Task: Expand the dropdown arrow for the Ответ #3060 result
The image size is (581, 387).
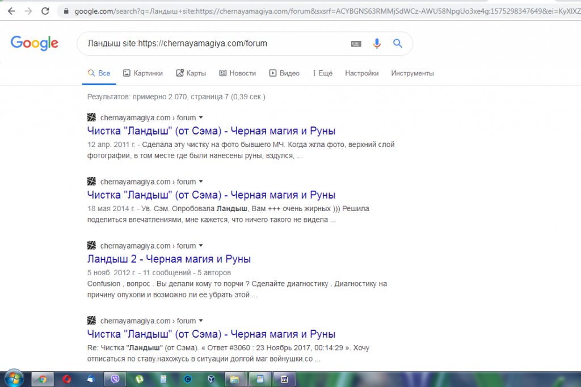Action: (x=201, y=321)
